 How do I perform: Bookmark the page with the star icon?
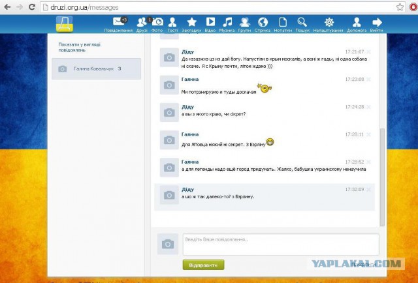pos(400,7)
